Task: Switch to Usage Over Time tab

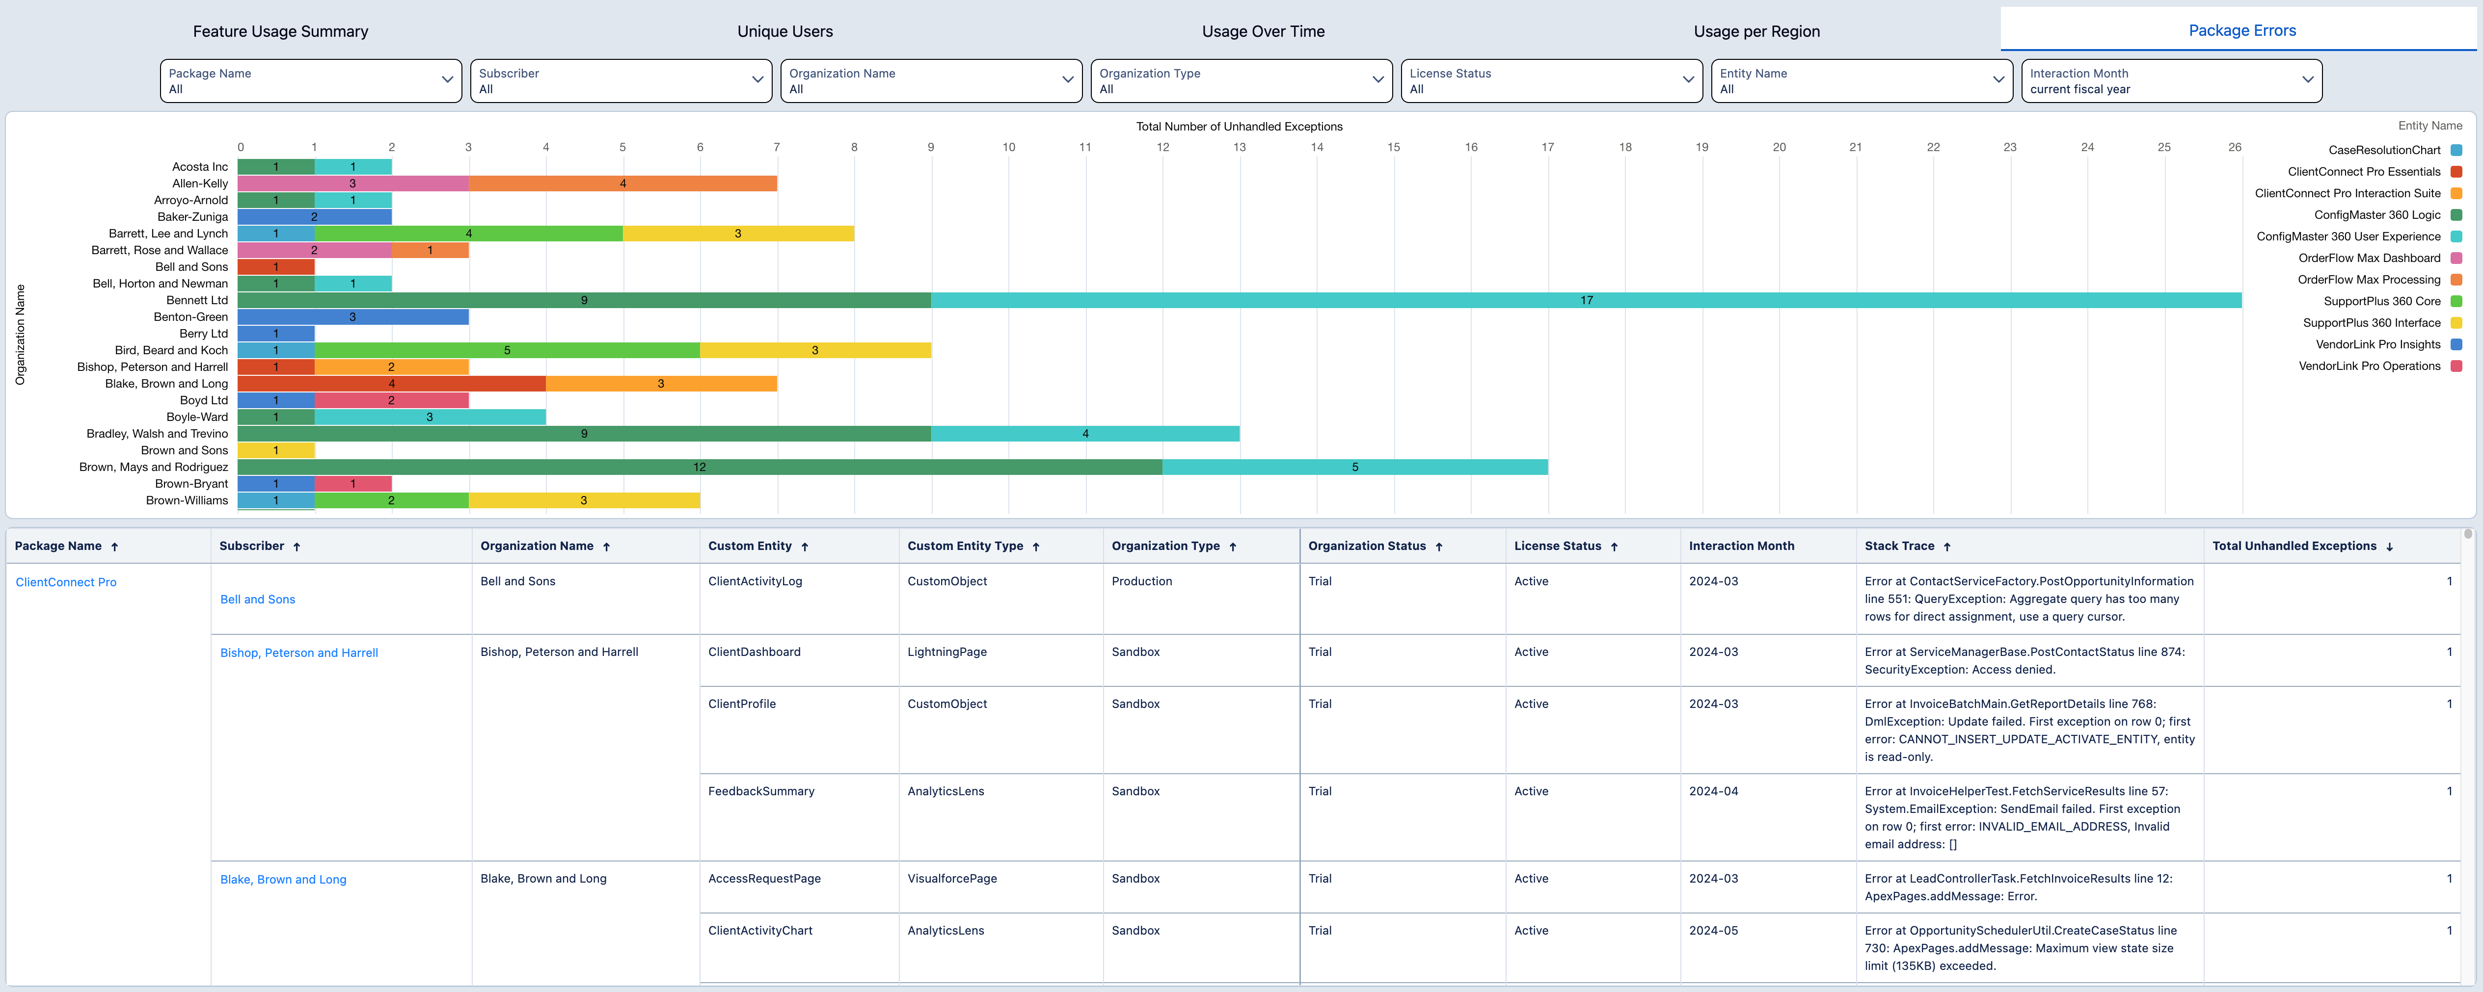Action: [x=1263, y=31]
